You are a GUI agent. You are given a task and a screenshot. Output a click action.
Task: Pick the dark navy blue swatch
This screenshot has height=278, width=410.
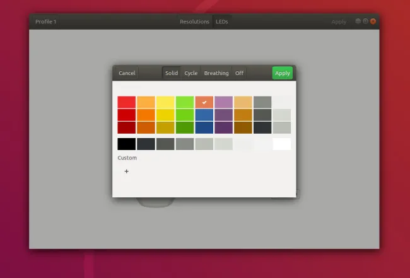pos(204,127)
